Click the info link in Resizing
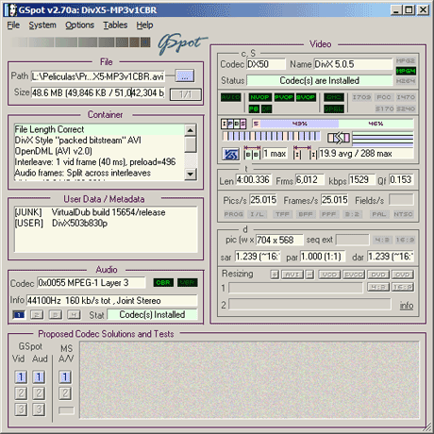The image size is (434, 434). pos(407,305)
